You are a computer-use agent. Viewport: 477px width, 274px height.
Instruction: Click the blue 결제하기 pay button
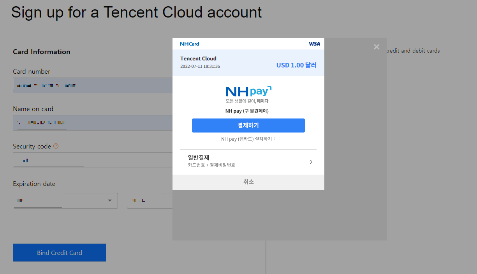(x=248, y=126)
